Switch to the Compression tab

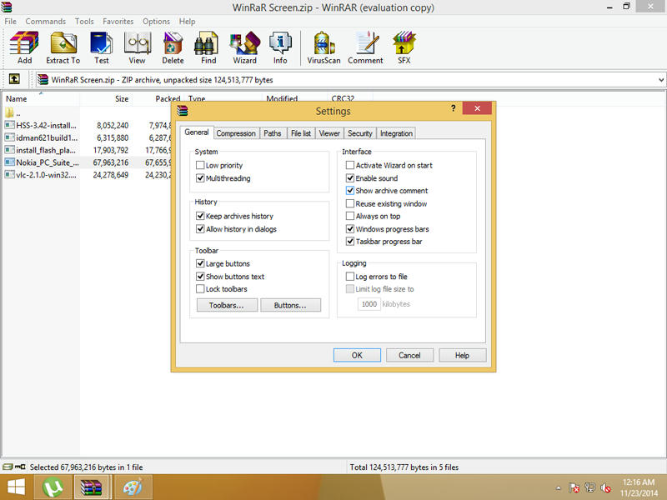click(x=236, y=133)
